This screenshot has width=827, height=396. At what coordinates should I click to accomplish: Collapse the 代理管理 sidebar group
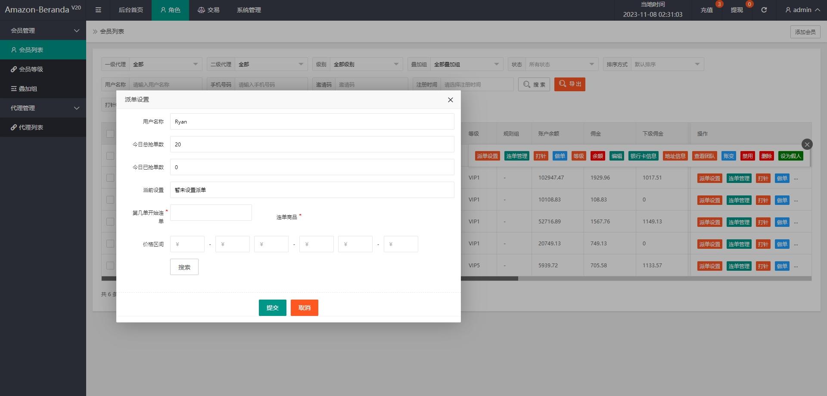pyautogui.click(x=43, y=108)
